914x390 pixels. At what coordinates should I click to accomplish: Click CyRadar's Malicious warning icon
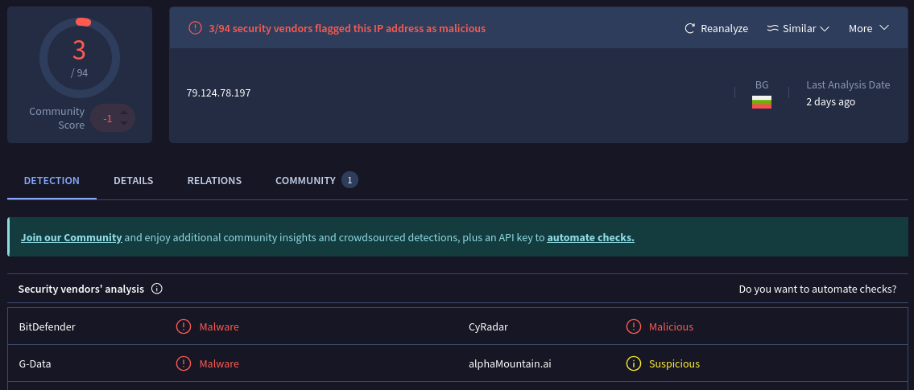pos(634,326)
